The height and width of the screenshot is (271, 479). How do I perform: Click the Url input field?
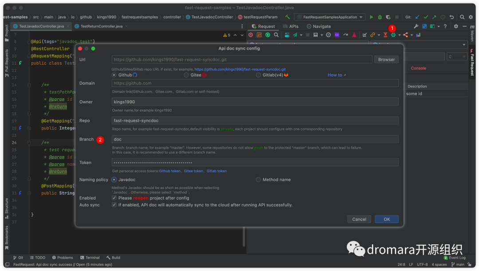point(242,59)
